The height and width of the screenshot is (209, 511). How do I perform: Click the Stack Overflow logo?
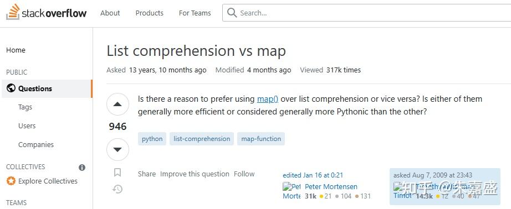[x=46, y=12]
